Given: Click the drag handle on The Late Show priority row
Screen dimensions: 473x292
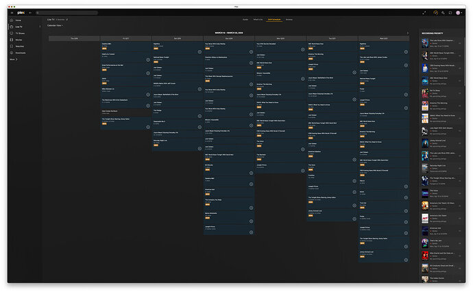Looking at the screenshot, I should [460, 43].
